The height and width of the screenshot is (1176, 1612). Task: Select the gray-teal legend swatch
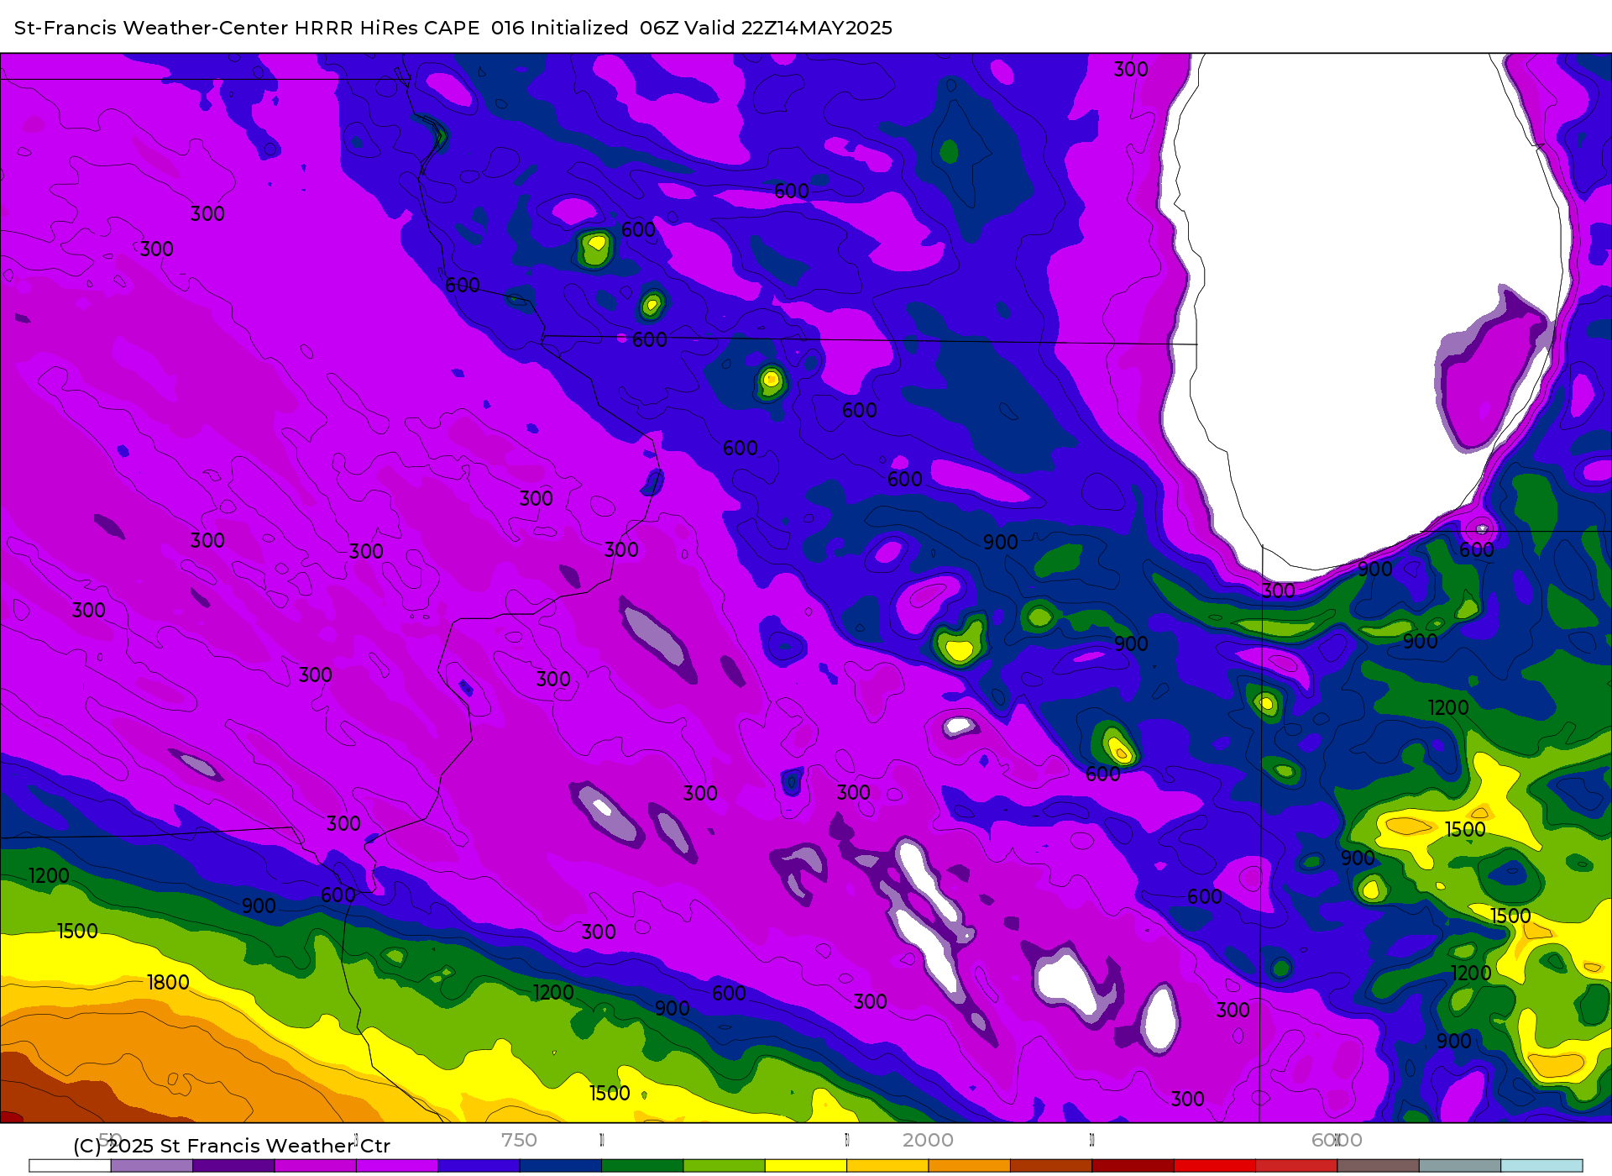tap(1460, 1166)
